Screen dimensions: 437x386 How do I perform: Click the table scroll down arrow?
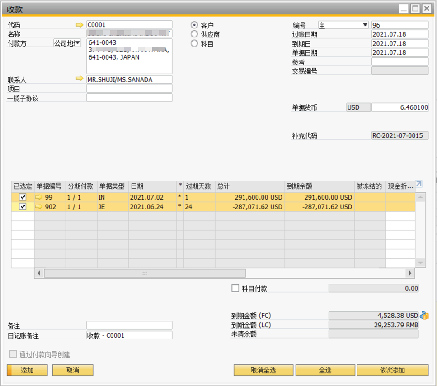pos(420,263)
